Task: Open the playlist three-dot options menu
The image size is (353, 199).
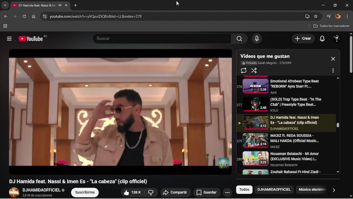Action: [333, 70]
